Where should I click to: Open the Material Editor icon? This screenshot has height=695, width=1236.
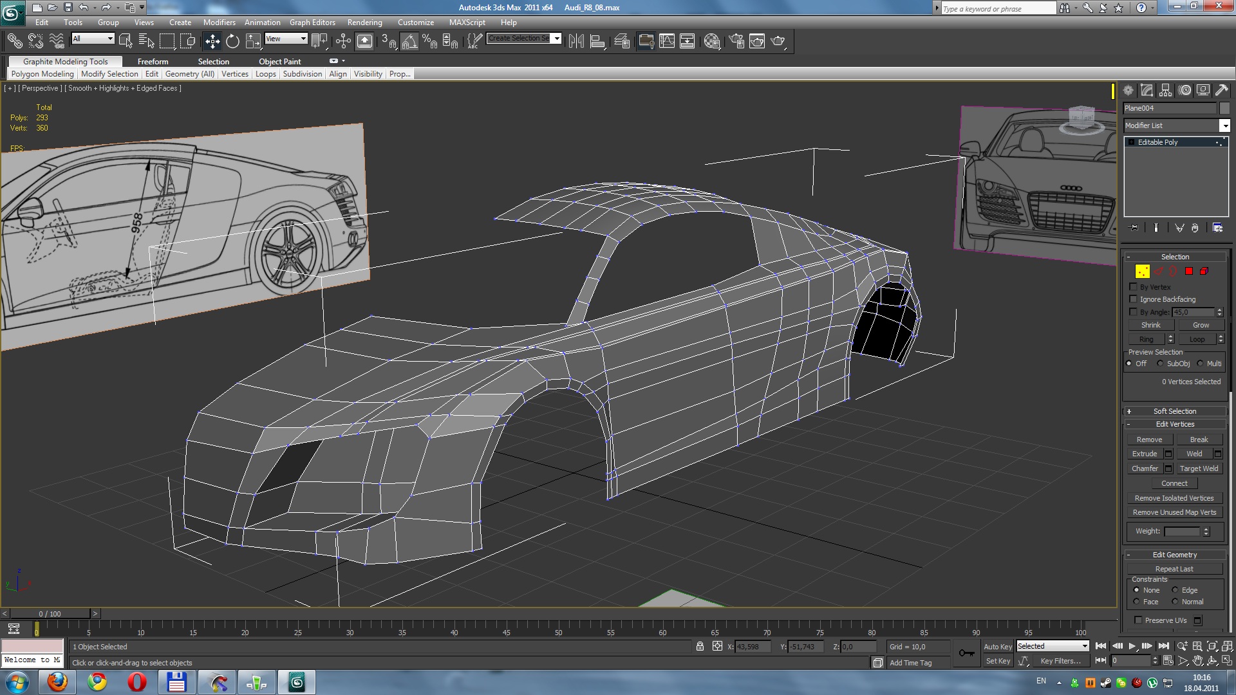(x=711, y=42)
